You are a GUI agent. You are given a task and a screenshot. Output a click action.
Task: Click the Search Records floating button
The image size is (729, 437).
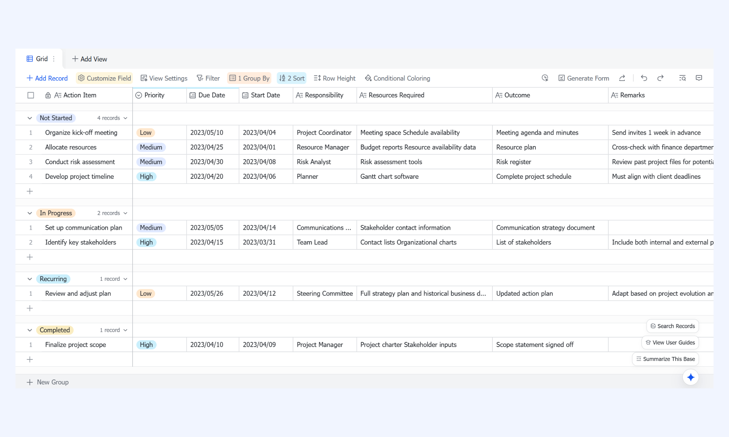point(673,326)
